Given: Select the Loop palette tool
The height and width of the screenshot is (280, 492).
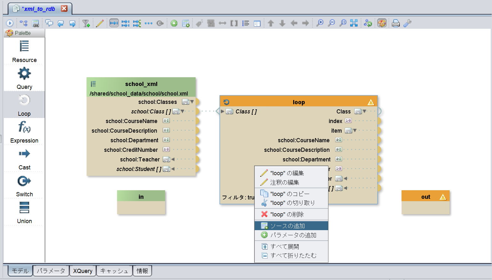Looking at the screenshot, I should pos(24,105).
